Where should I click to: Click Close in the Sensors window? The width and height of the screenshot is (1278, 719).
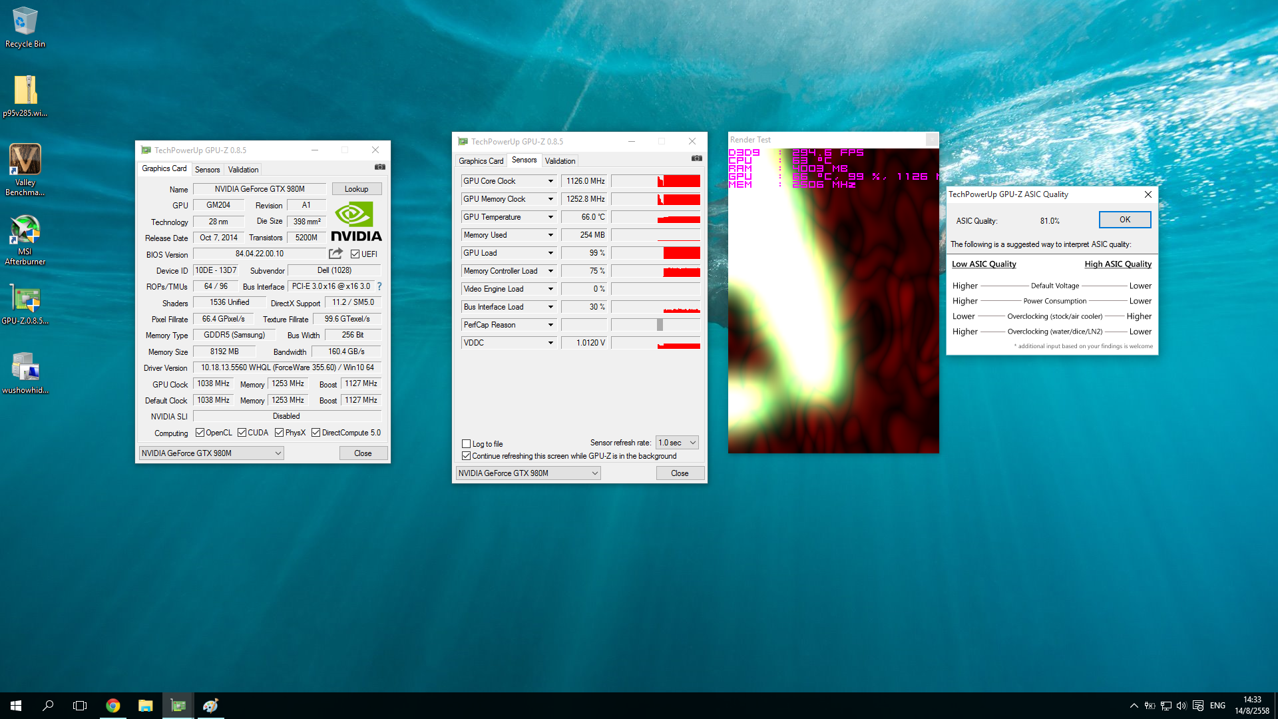point(680,473)
